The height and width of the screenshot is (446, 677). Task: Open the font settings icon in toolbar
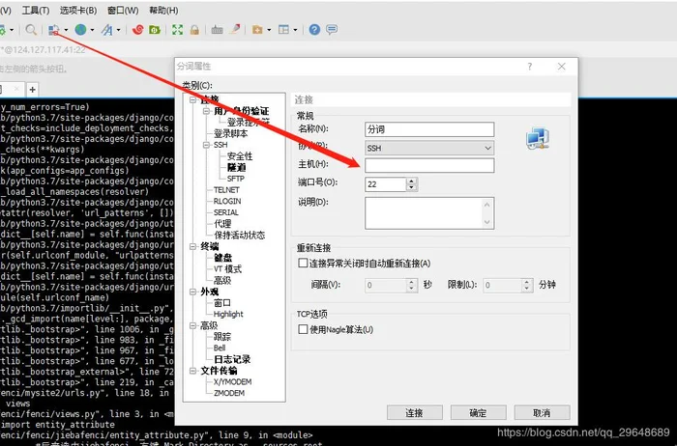pyautogui.click(x=103, y=30)
